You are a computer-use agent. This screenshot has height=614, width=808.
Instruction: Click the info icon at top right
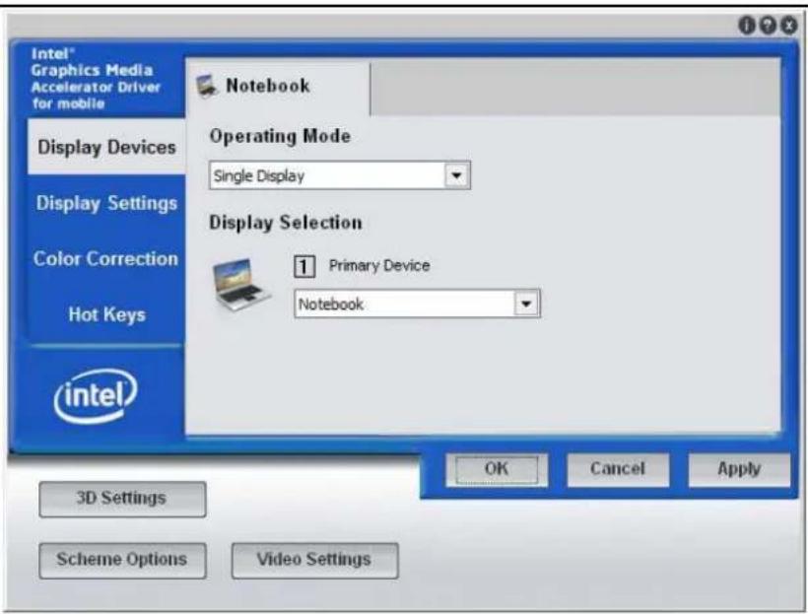pyautogui.click(x=747, y=25)
